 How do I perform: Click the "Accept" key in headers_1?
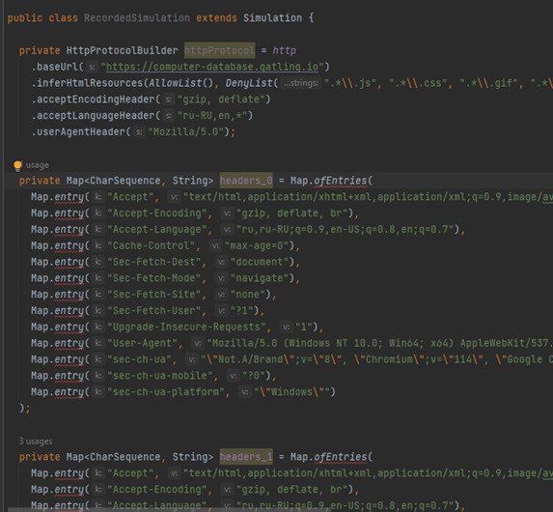coord(130,472)
